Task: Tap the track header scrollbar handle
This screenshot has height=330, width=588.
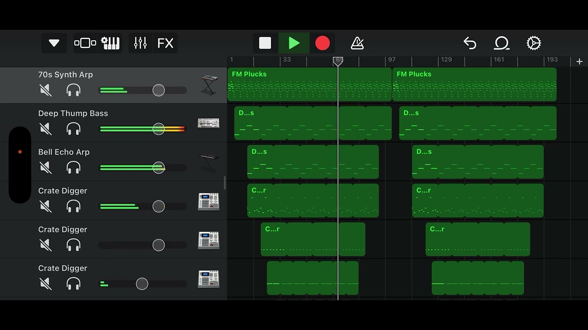Action: 225,182
